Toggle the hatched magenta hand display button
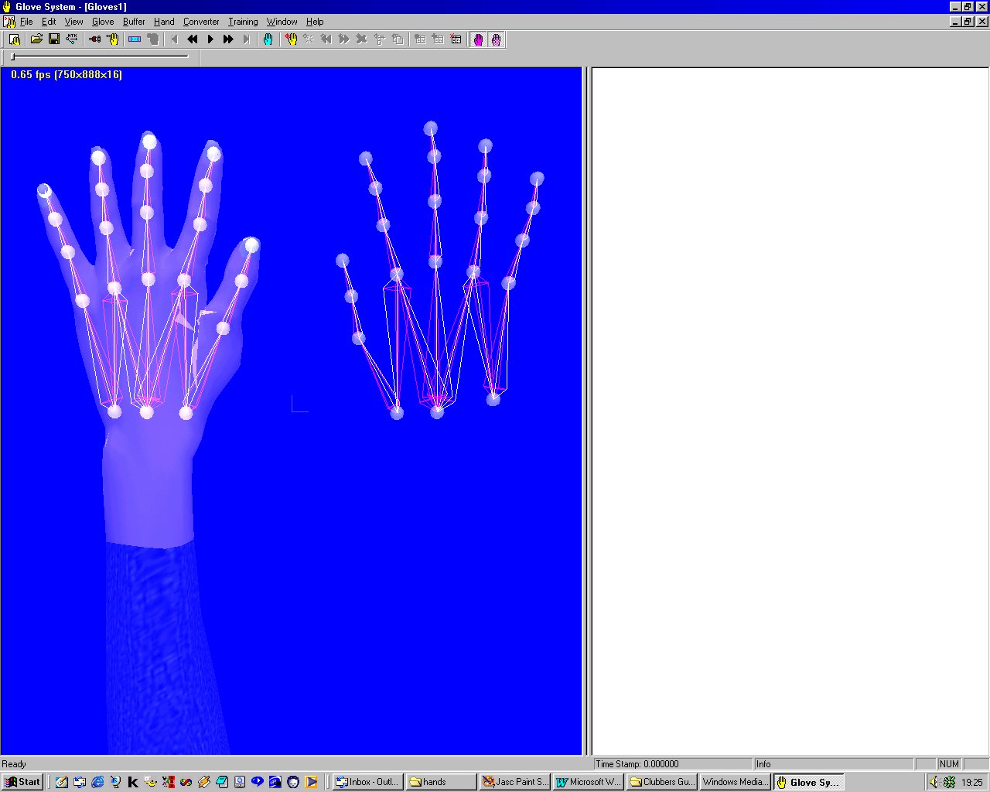The height and width of the screenshot is (792, 990). (496, 39)
